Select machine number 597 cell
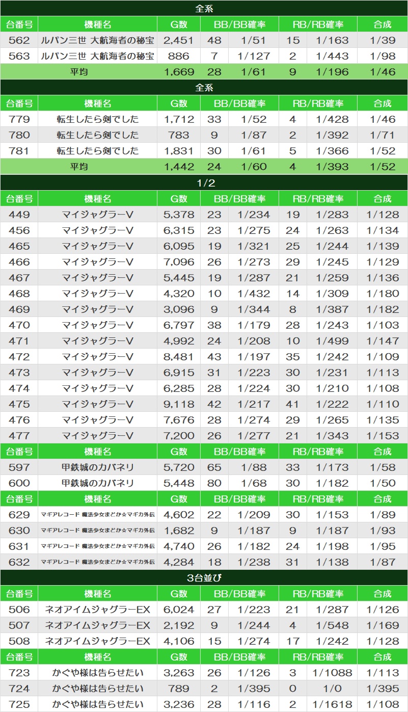Screen dimensions: 408x712 point(19,467)
